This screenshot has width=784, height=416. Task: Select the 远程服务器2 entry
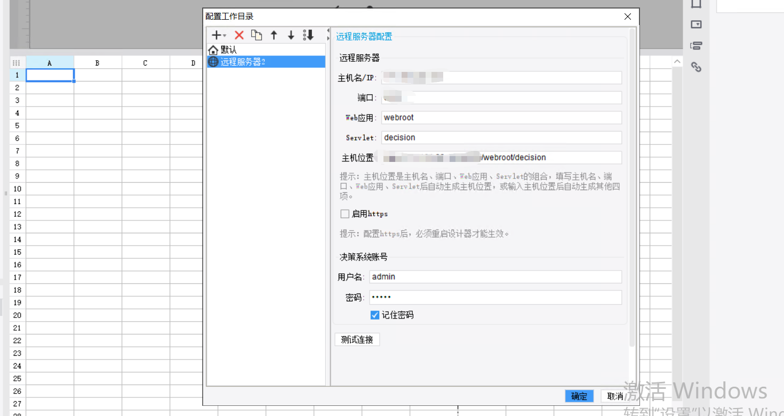pyautogui.click(x=266, y=62)
